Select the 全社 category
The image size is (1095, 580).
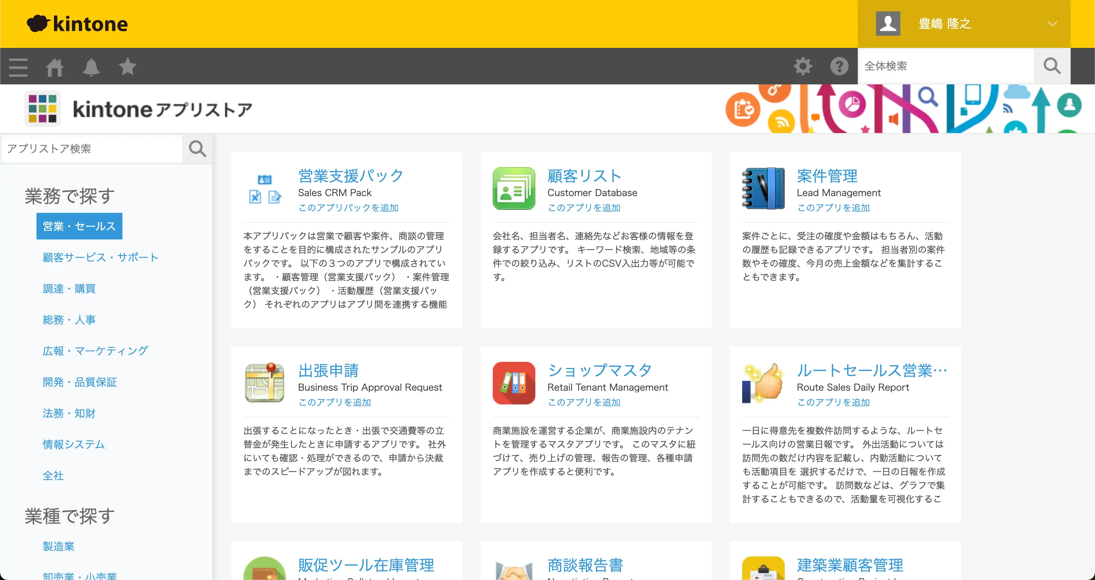point(53,475)
